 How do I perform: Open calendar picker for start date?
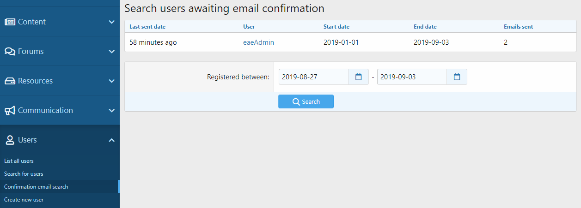pyautogui.click(x=358, y=77)
